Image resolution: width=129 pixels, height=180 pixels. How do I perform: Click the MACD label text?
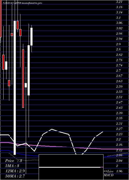point(109,175)
